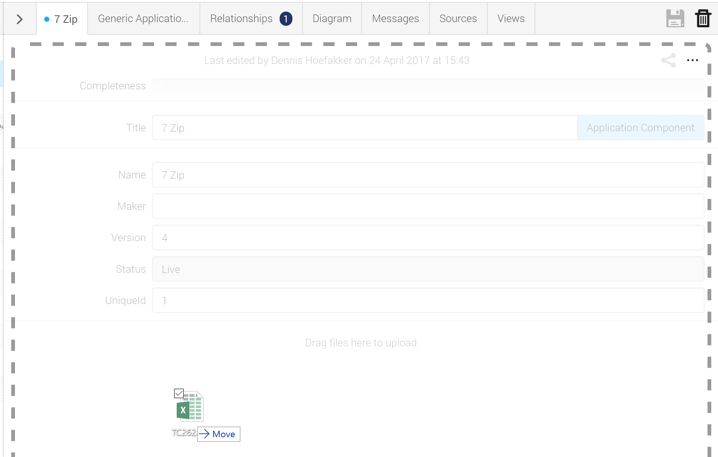This screenshot has height=457, width=718.
Task: Switch to the Relationships tab
Action: pyautogui.click(x=251, y=19)
